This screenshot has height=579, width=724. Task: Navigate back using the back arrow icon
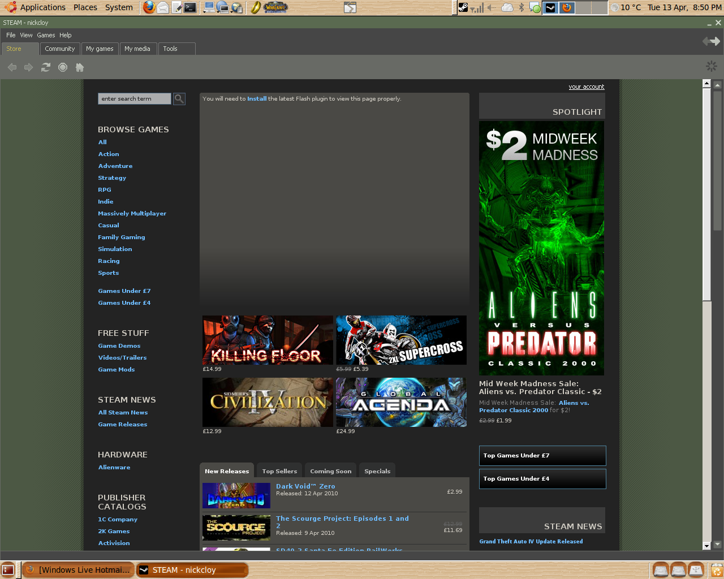11,67
